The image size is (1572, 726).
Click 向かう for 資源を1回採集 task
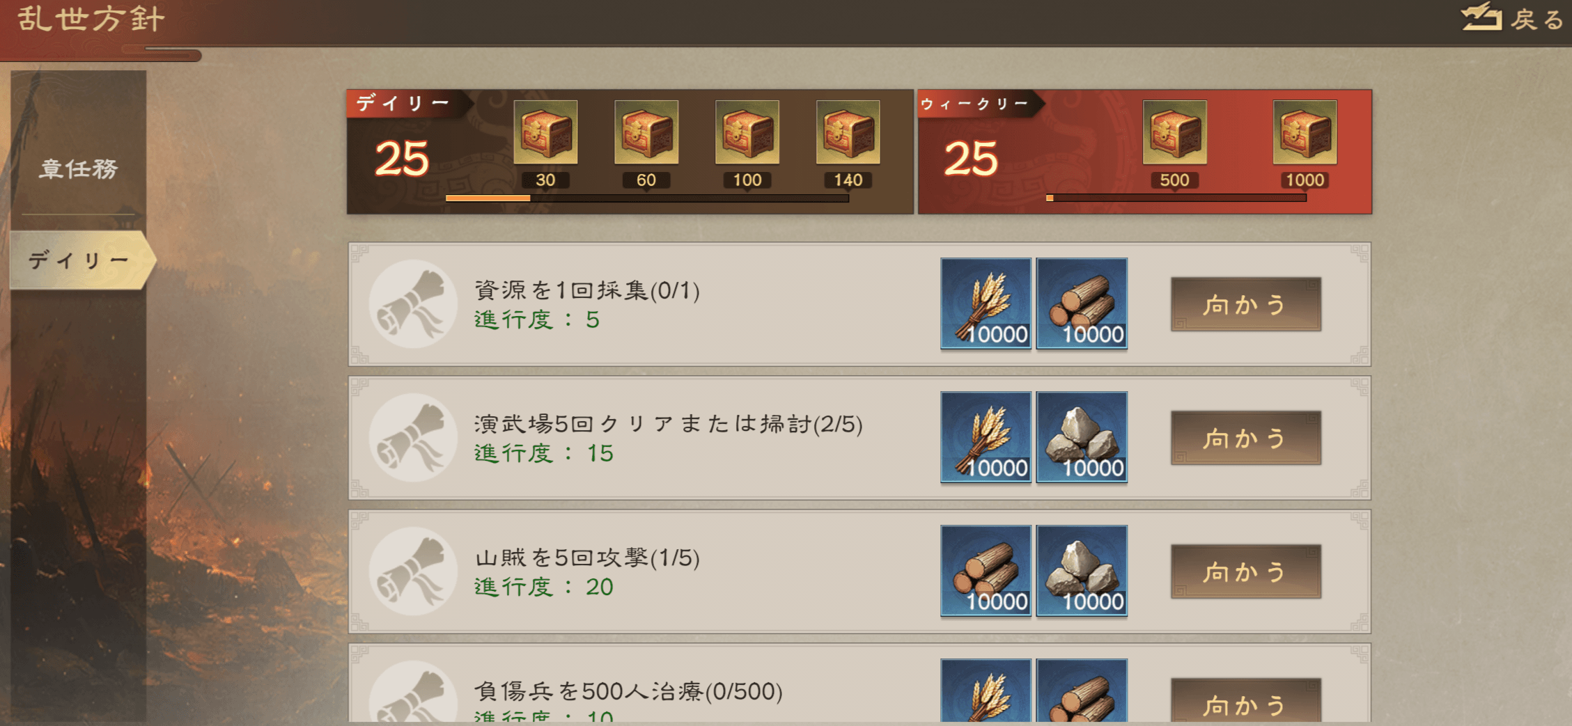[x=1245, y=304]
